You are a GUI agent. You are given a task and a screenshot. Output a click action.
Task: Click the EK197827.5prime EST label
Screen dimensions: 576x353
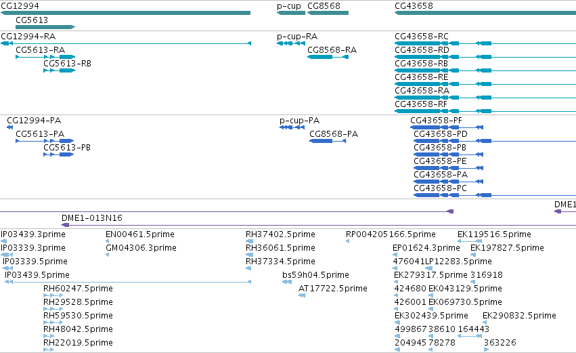[x=508, y=248]
